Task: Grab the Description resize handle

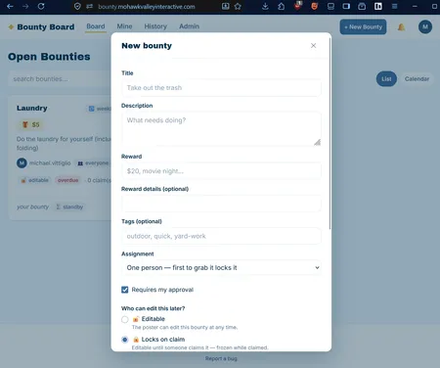Action: pyautogui.click(x=317, y=142)
